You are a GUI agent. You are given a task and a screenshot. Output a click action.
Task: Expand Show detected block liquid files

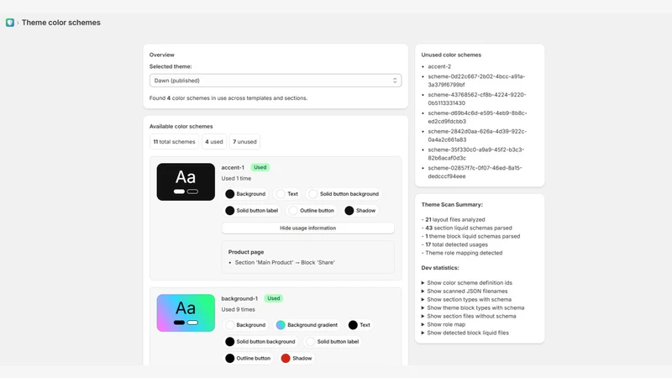465,333
